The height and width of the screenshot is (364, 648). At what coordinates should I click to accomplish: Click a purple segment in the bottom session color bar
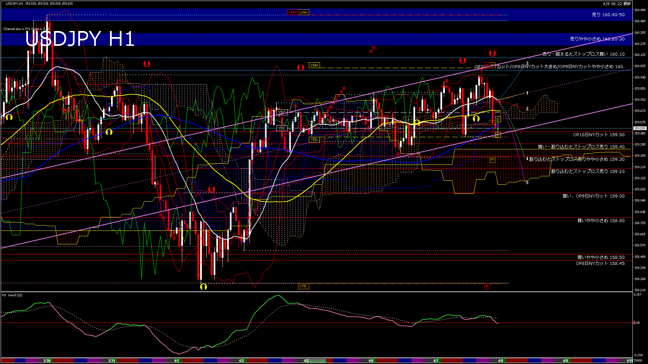click(x=32, y=360)
